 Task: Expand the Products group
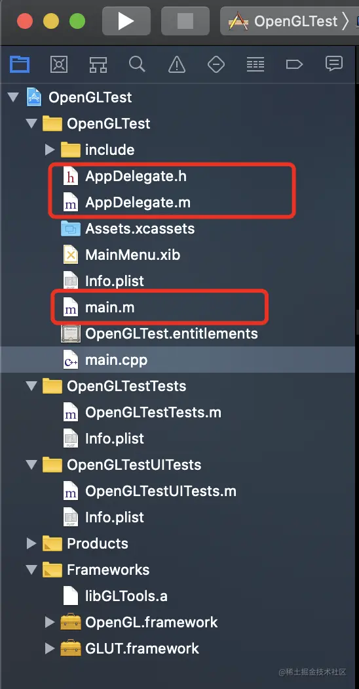[x=31, y=543]
